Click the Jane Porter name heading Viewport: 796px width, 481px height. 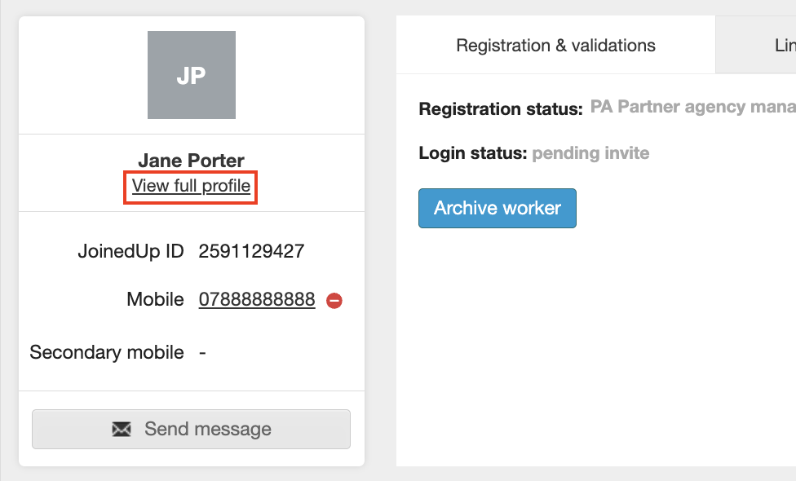pos(191,161)
